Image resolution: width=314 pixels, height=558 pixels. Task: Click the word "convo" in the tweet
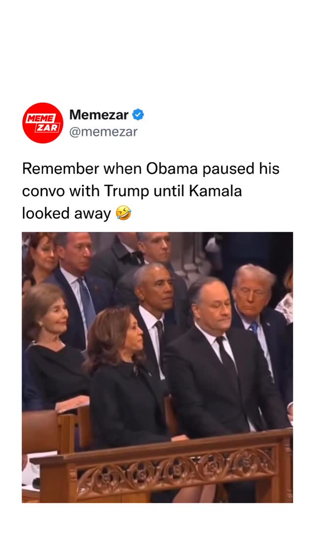click(x=43, y=192)
